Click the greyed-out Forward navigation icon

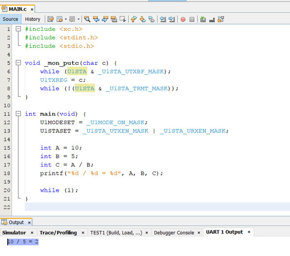(x=72, y=19)
